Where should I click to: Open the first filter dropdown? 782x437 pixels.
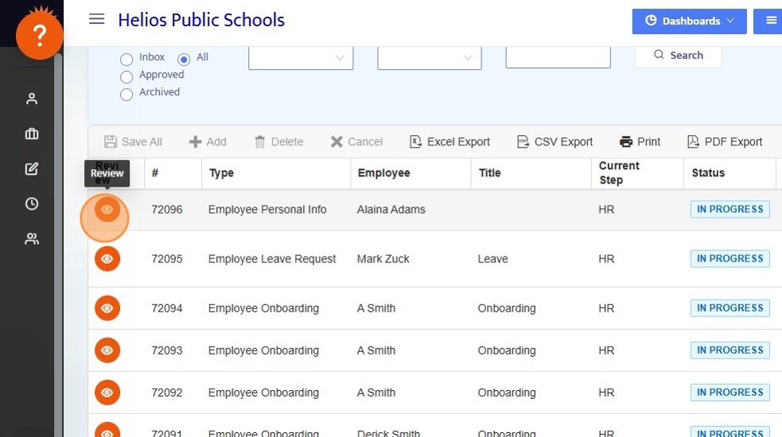(x=301, y=57)
